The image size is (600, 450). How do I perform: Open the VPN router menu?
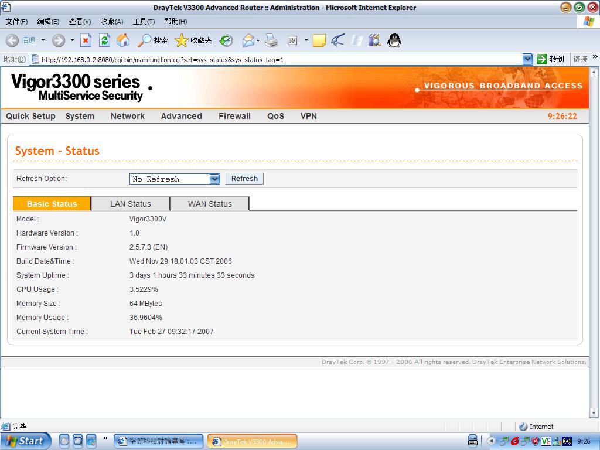[309, 116]
